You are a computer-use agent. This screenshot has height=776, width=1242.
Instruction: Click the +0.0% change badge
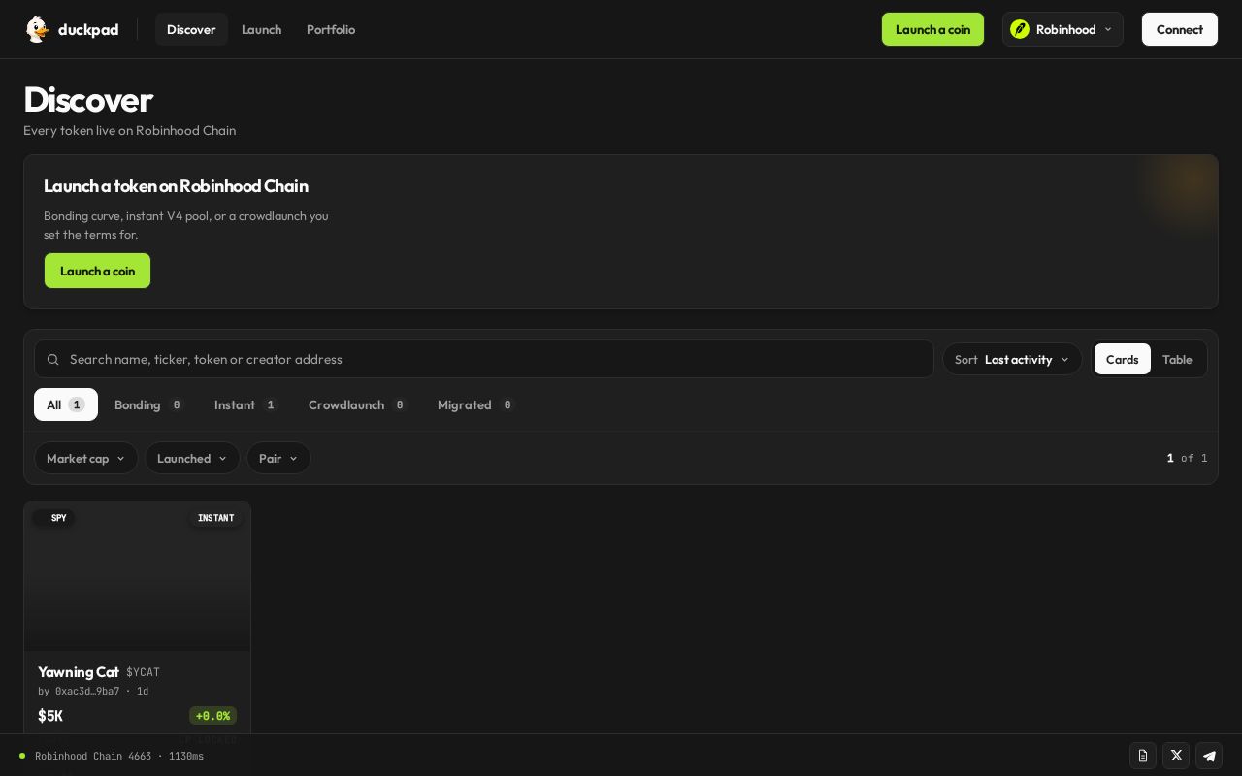tap(212, 716)
